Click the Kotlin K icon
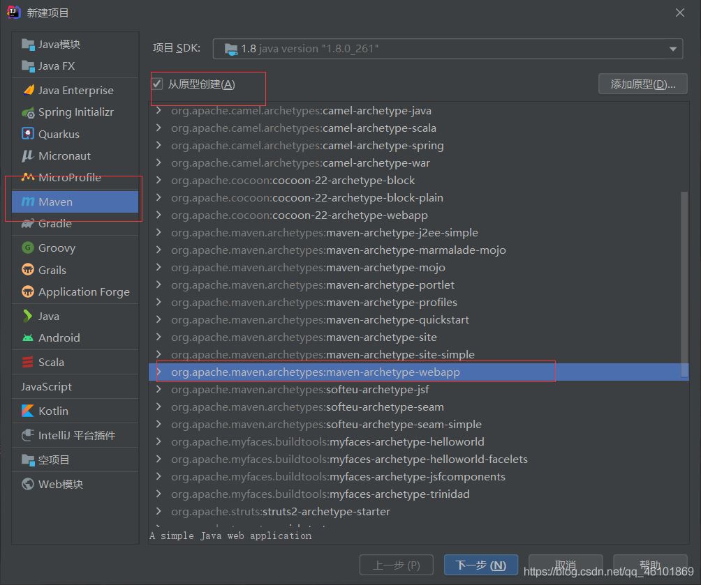 point(28,411)
